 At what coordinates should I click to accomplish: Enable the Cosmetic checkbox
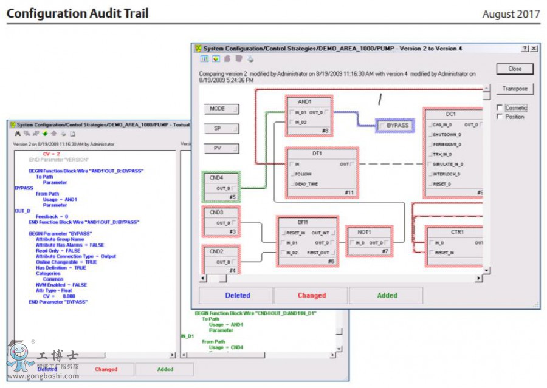(x=500, y=108)
